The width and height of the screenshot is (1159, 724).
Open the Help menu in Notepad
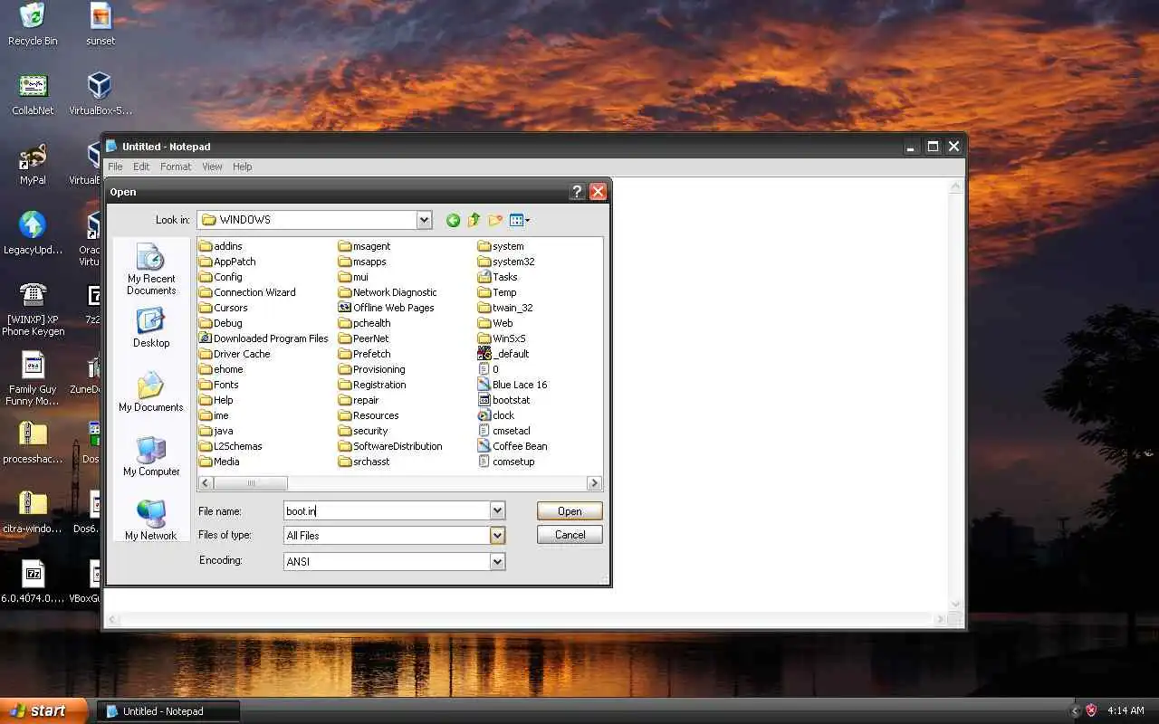(242, 167)
